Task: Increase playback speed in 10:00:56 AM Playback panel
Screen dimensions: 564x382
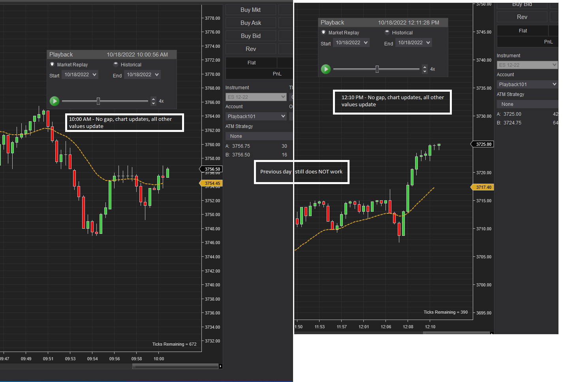Action: tap(153, 99)
